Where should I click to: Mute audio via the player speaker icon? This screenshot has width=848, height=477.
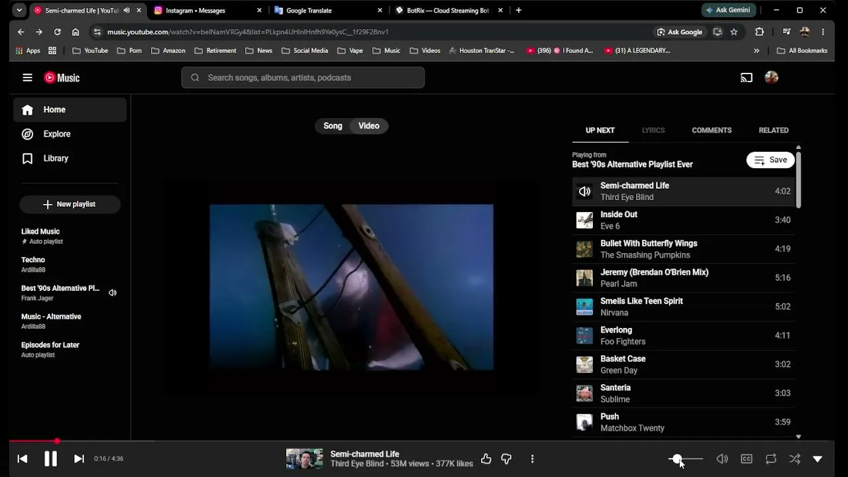722,458
